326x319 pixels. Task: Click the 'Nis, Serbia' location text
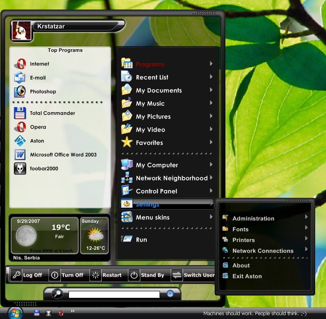27,258
